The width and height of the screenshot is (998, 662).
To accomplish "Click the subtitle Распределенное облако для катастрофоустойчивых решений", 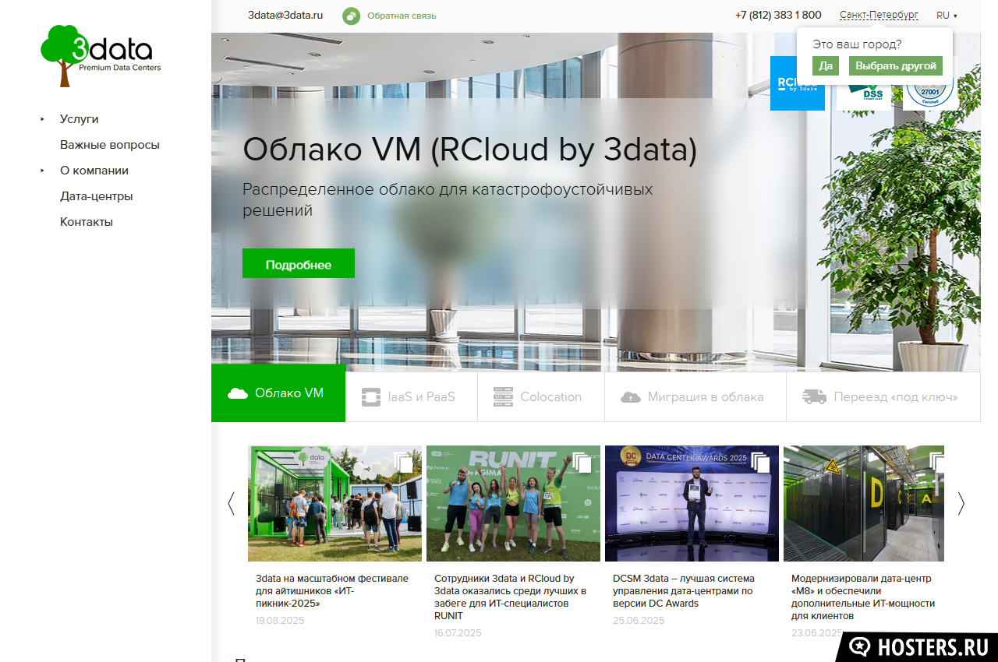I will point(448,200).
